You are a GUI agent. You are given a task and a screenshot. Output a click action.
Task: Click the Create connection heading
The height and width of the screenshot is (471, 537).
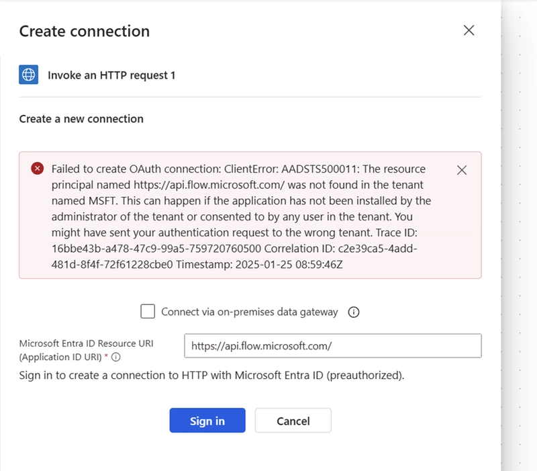coord(85,31)
